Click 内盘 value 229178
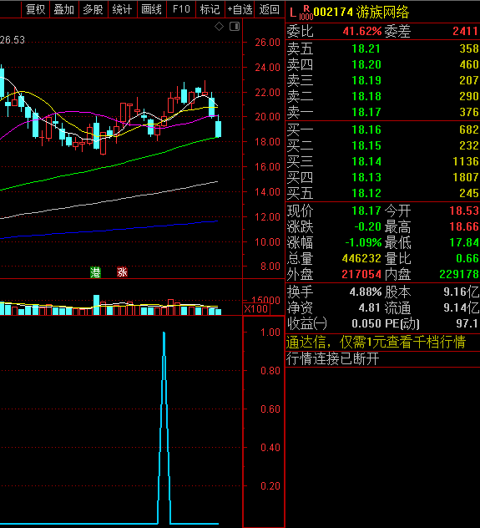 tap(459, 274)
